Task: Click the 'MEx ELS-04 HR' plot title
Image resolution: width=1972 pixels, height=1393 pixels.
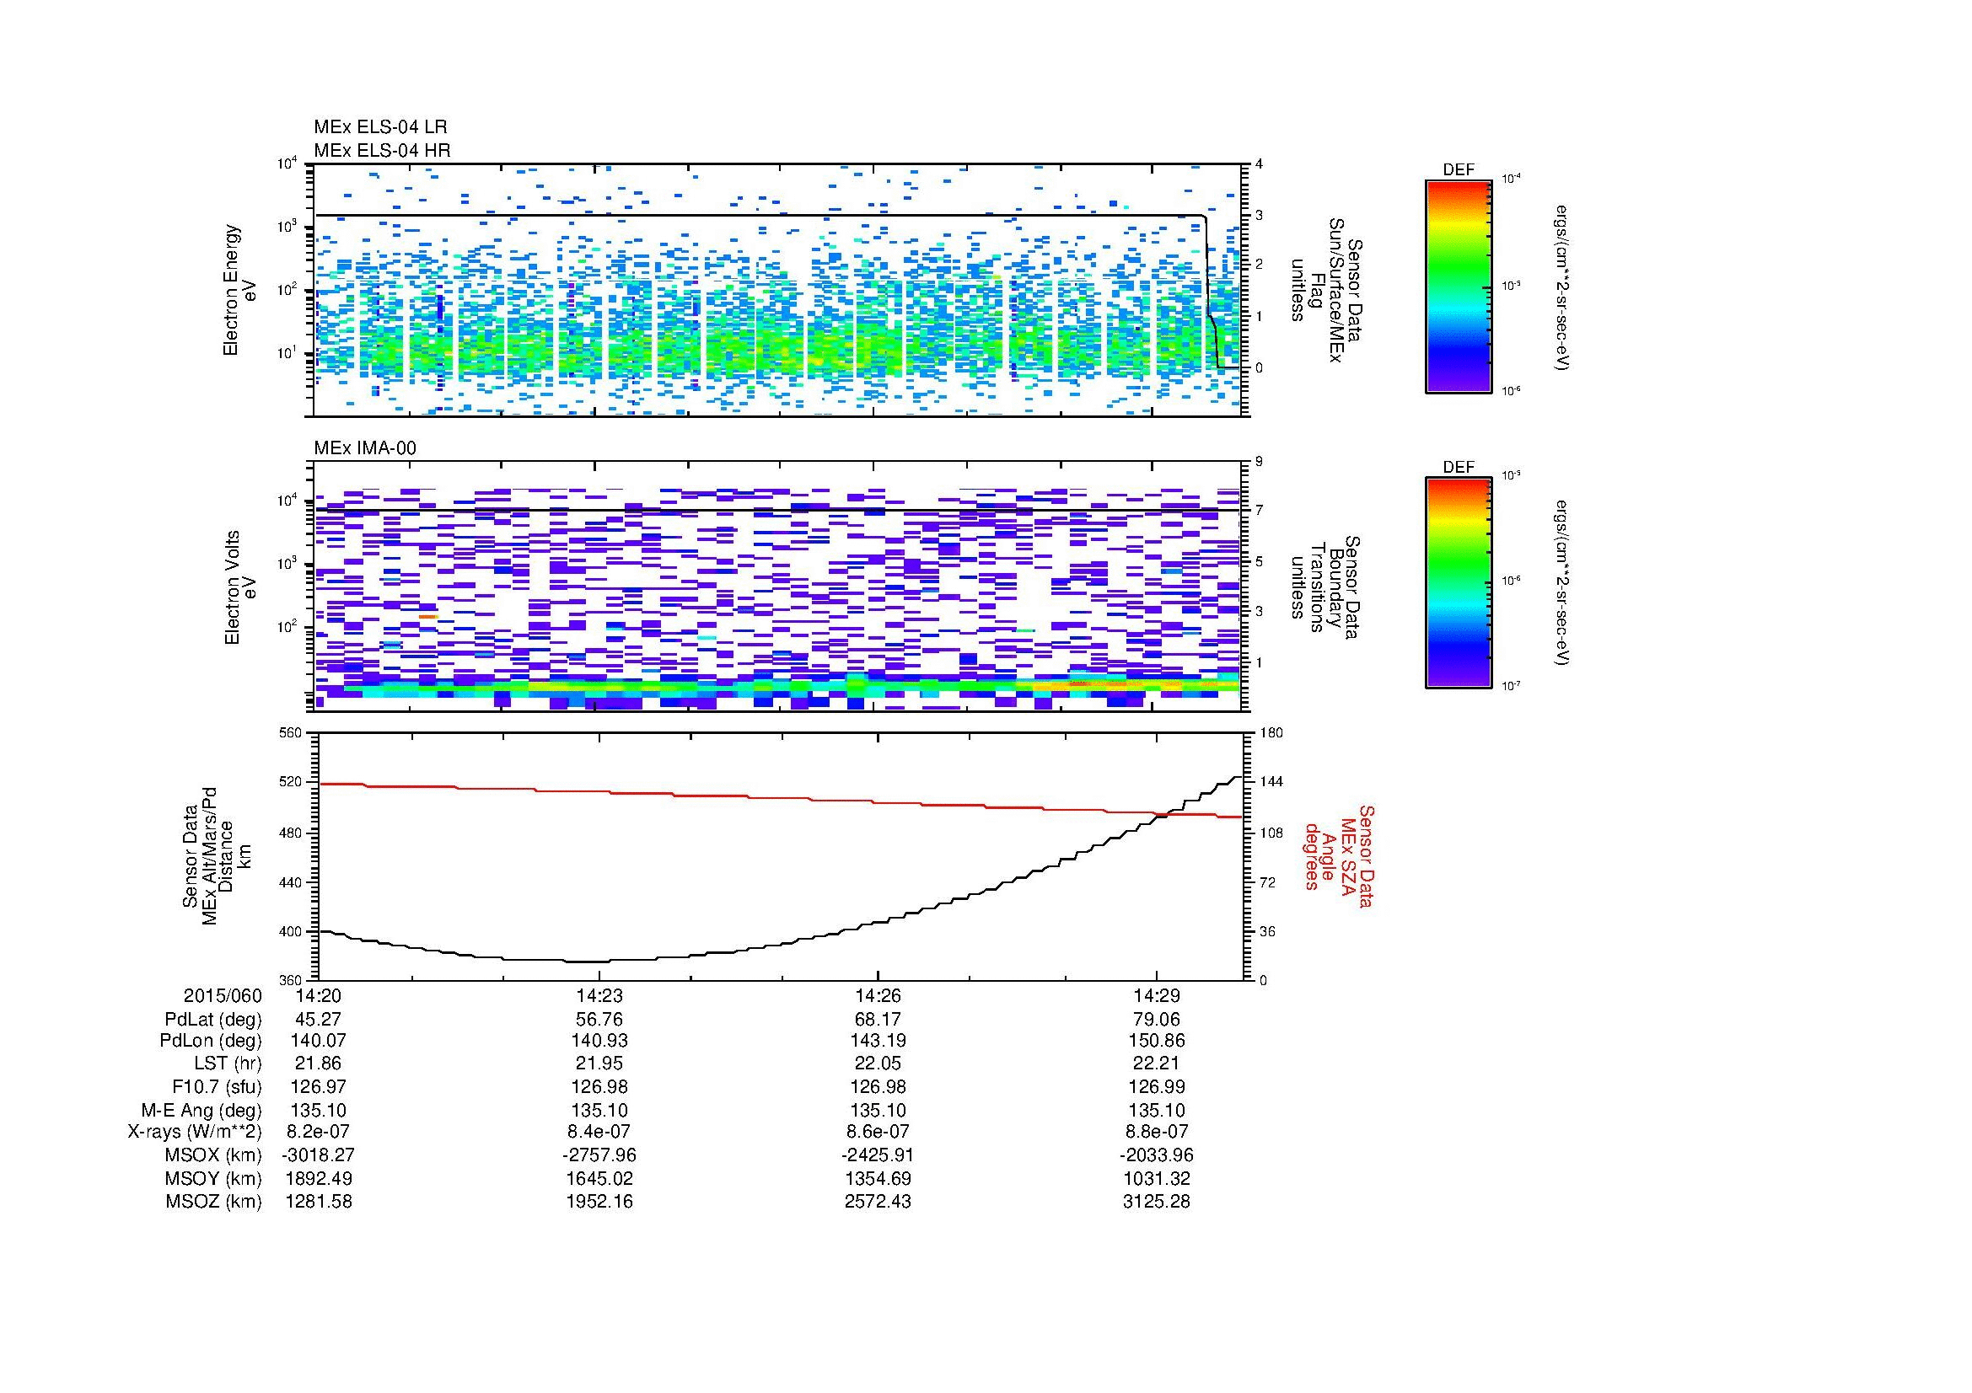Action: (x=381, y=150)
